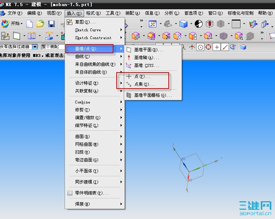The height and width of the screenshot is (219, 275).
Task: Click the blue shaded cube rendering icon
Action: (x=183, y=24)
